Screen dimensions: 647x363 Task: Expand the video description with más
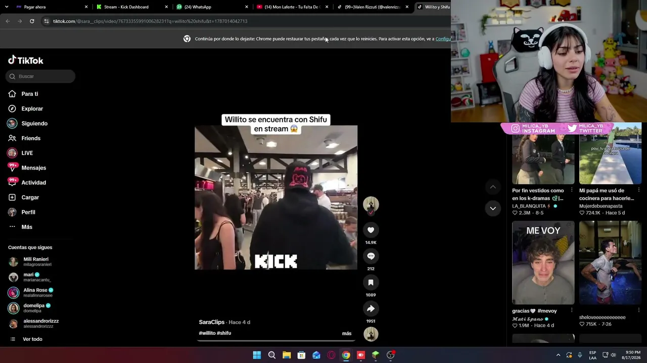pyautogui.click(x=347, y=333)
